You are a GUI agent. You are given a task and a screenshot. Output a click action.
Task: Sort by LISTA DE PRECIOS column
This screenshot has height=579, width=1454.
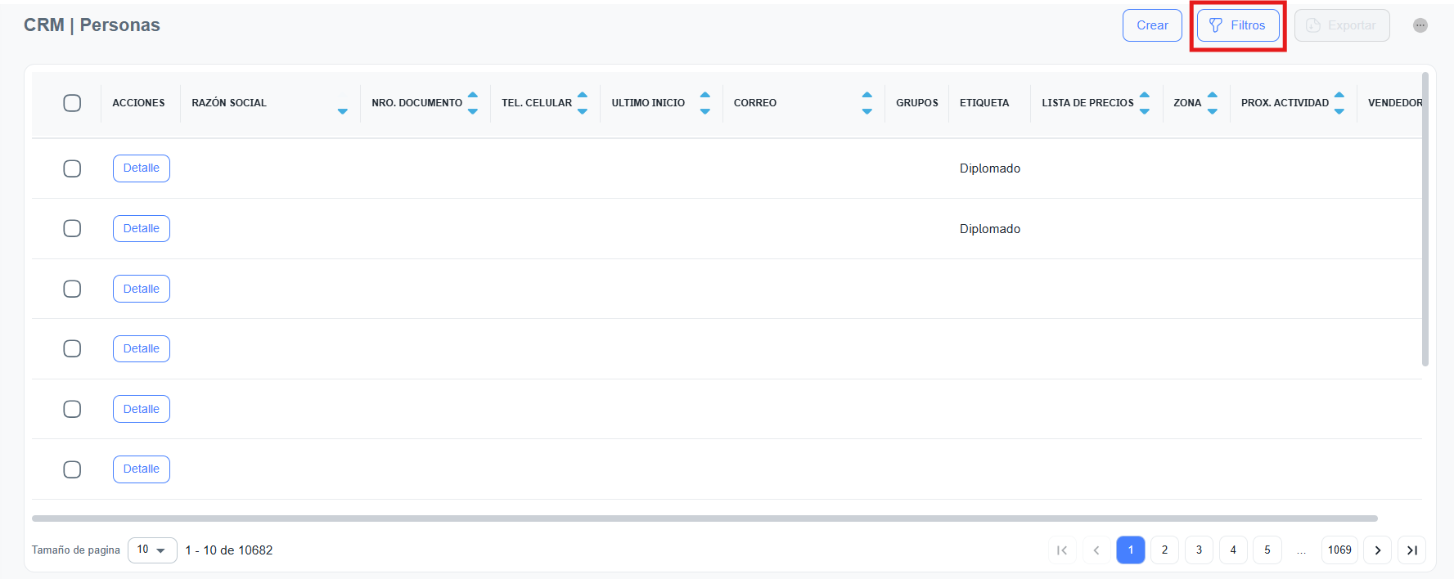click(x=1144, y=103)
